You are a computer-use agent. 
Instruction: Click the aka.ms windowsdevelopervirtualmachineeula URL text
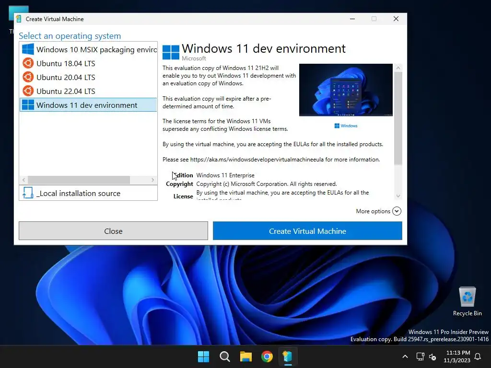click(x=257, y=160)
